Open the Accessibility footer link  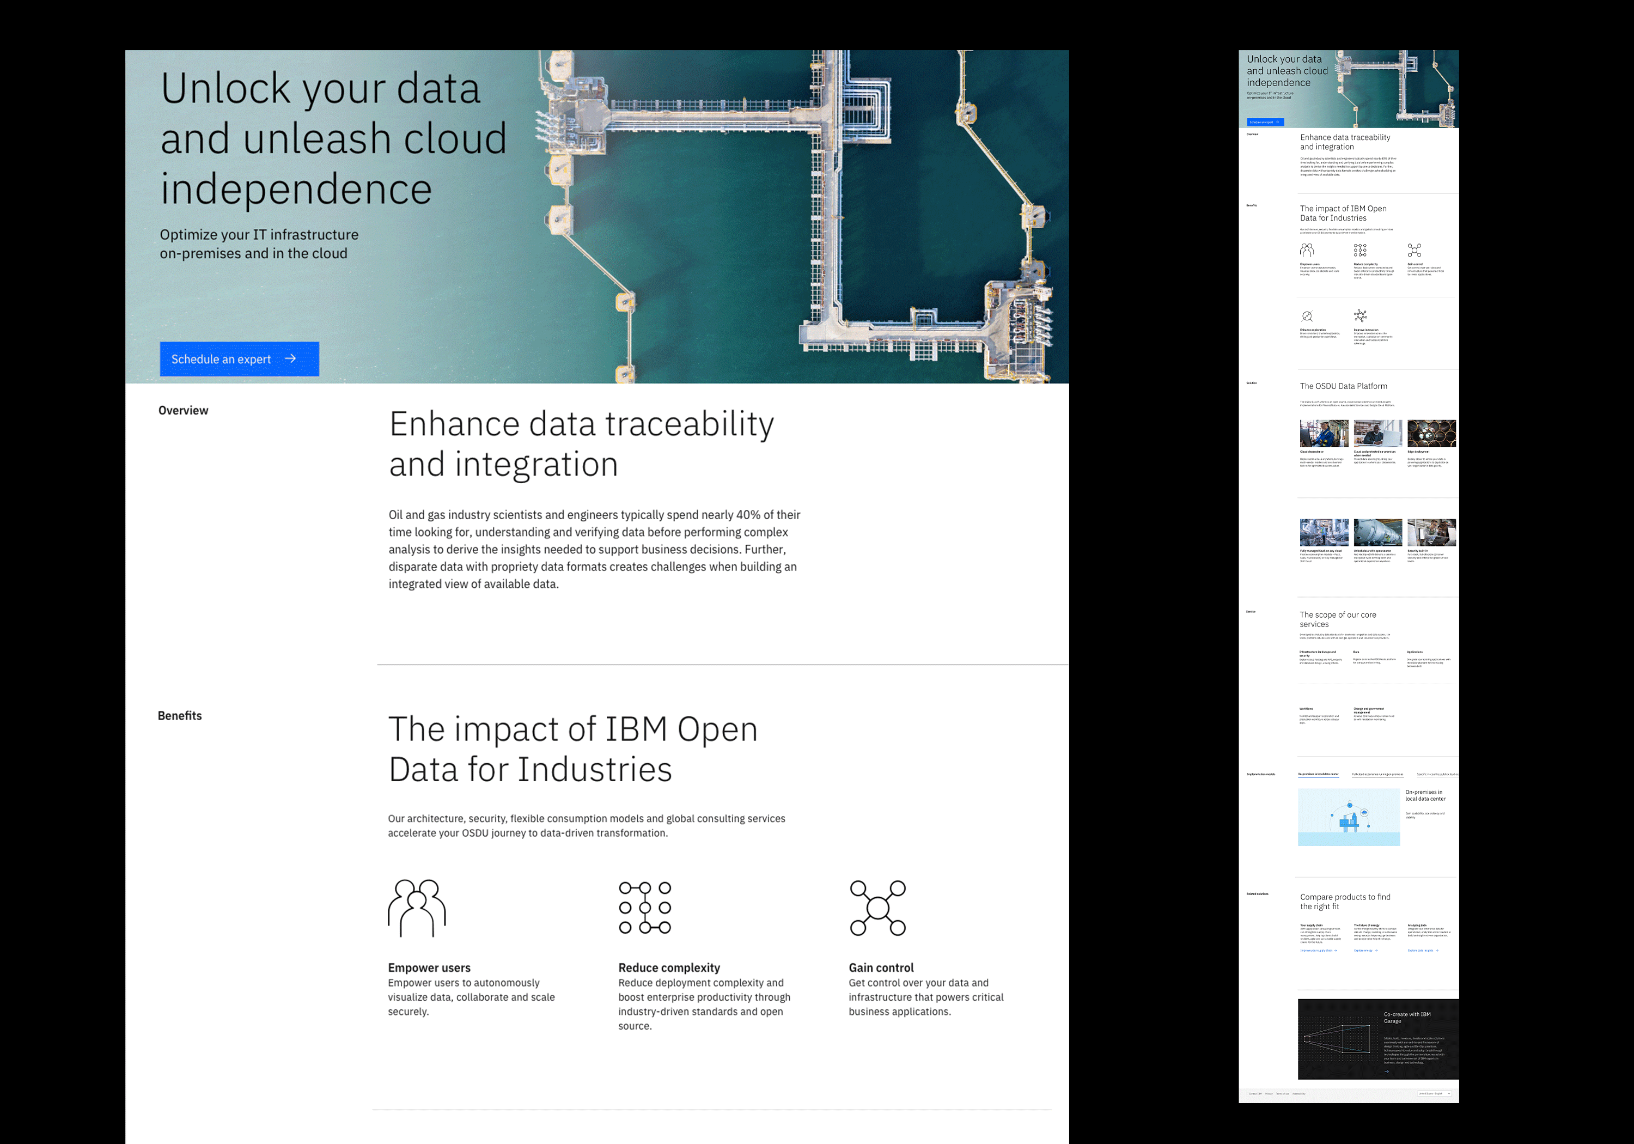[1300, 1094]
